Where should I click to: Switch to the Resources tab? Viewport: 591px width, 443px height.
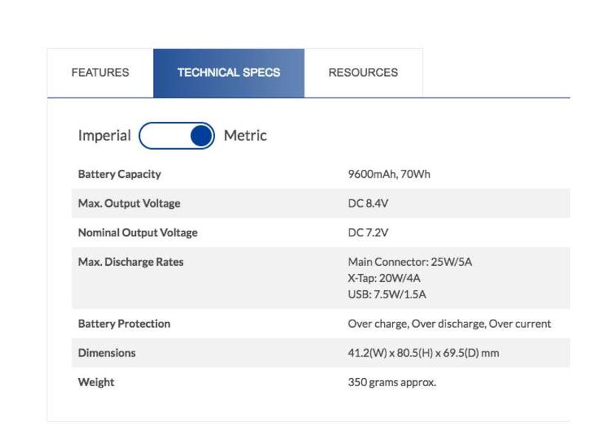(363, 72)
